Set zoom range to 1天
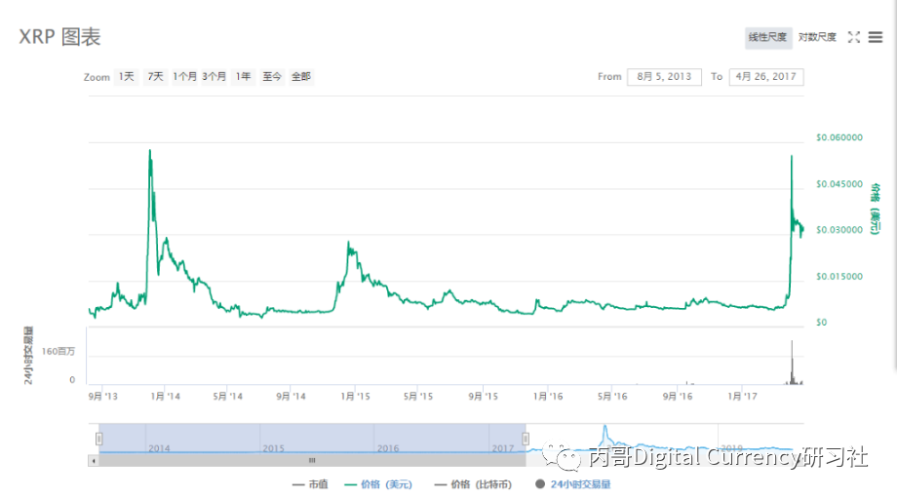897x498 pixels. [x=127, y=76]
